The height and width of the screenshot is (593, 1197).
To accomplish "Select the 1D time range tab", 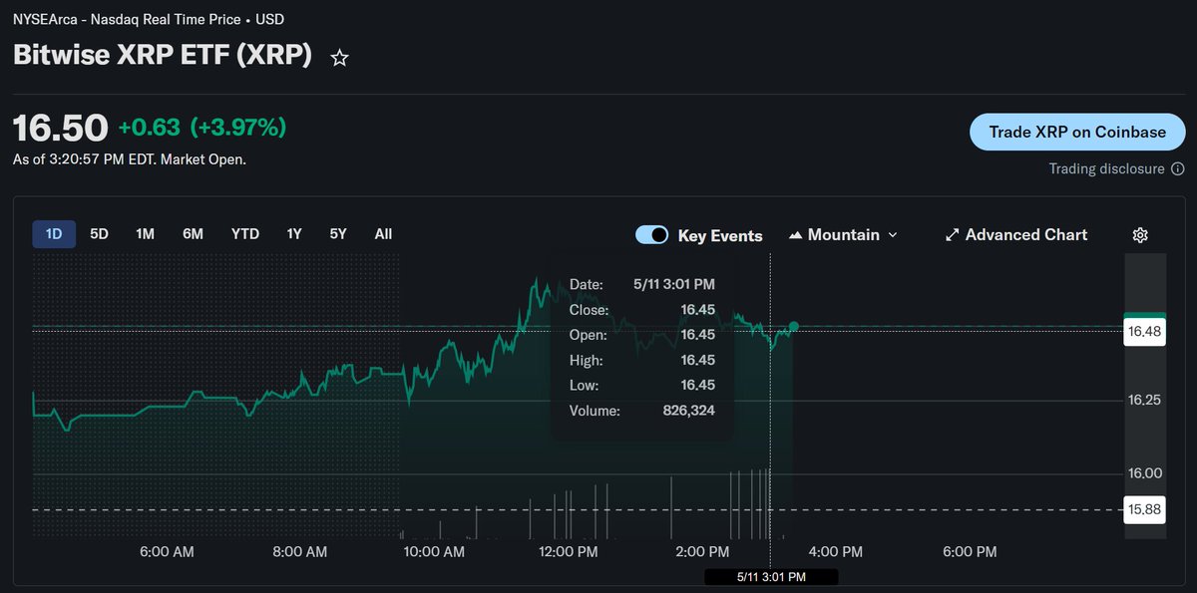I will 54,234.
